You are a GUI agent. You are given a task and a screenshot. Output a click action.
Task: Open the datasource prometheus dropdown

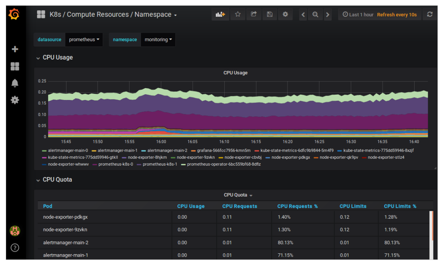tap(84, 40)
